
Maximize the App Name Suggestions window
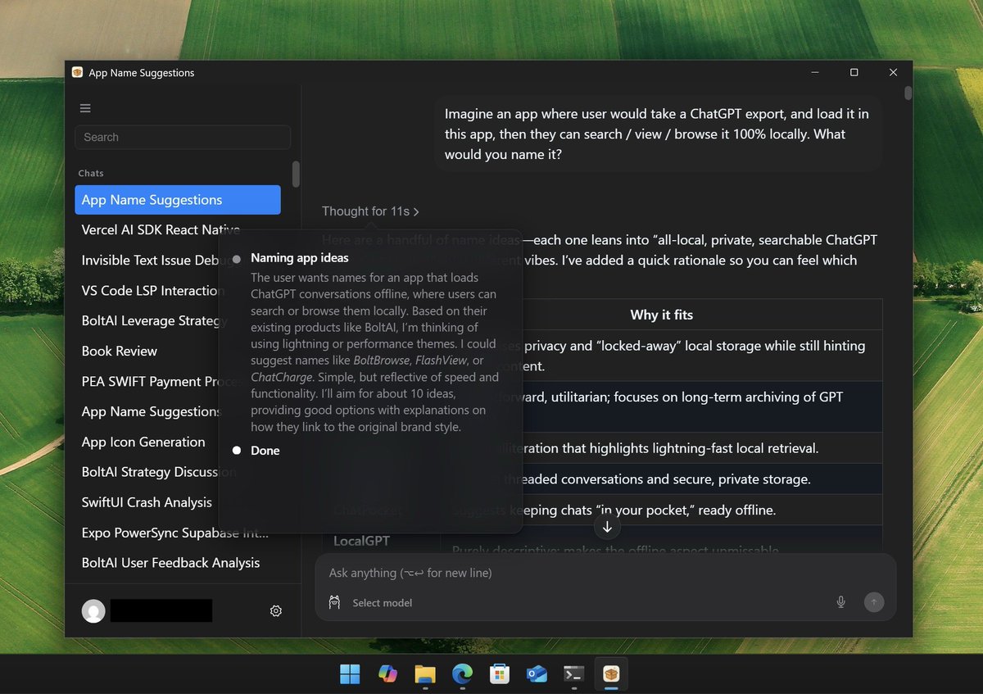click(854, 72)
